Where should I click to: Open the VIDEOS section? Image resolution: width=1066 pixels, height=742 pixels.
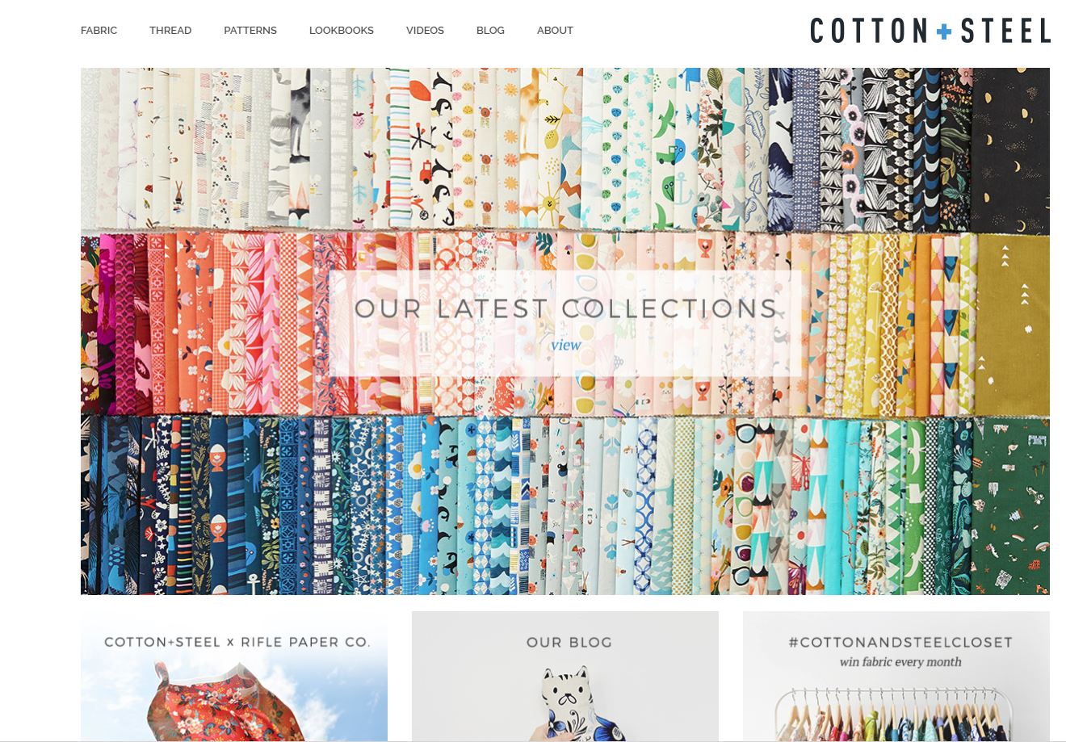[x=425, y=31]
